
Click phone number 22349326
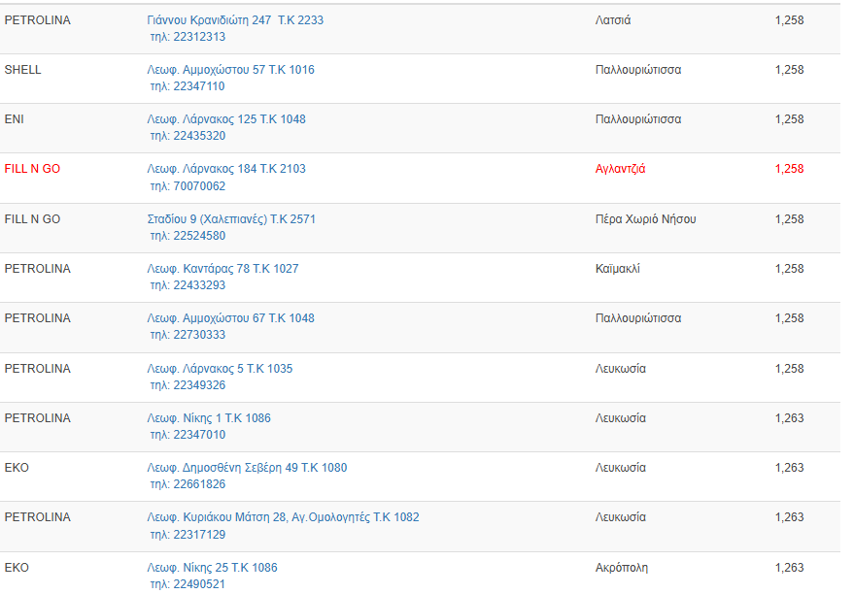coord(198,385)
